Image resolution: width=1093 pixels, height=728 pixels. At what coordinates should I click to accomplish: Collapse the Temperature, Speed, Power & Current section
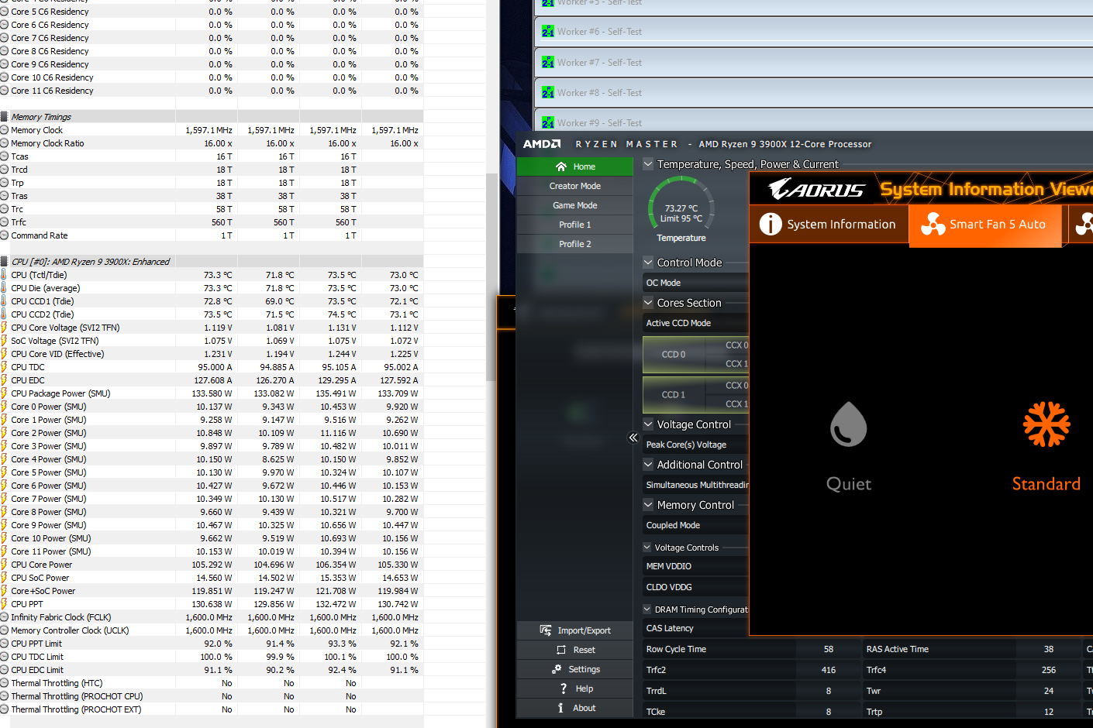point(649,164)
